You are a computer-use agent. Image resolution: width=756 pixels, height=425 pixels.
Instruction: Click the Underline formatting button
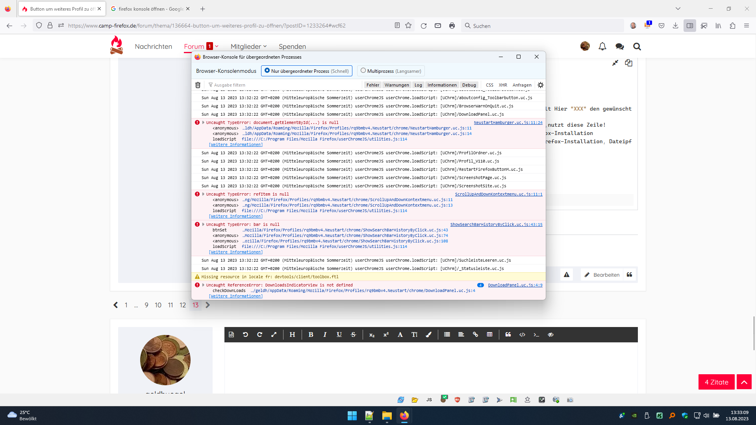[339, 334]
